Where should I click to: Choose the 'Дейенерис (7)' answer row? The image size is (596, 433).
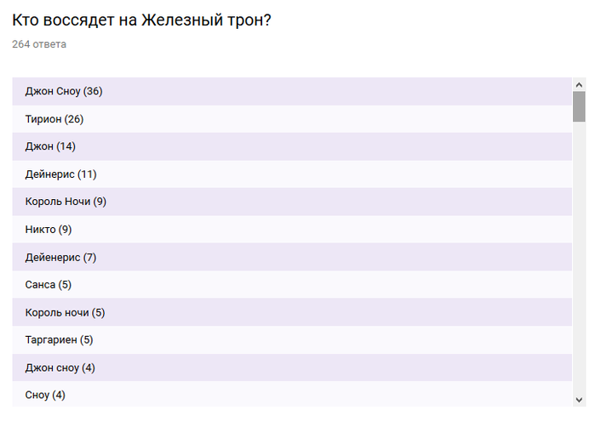click(292, 257)
